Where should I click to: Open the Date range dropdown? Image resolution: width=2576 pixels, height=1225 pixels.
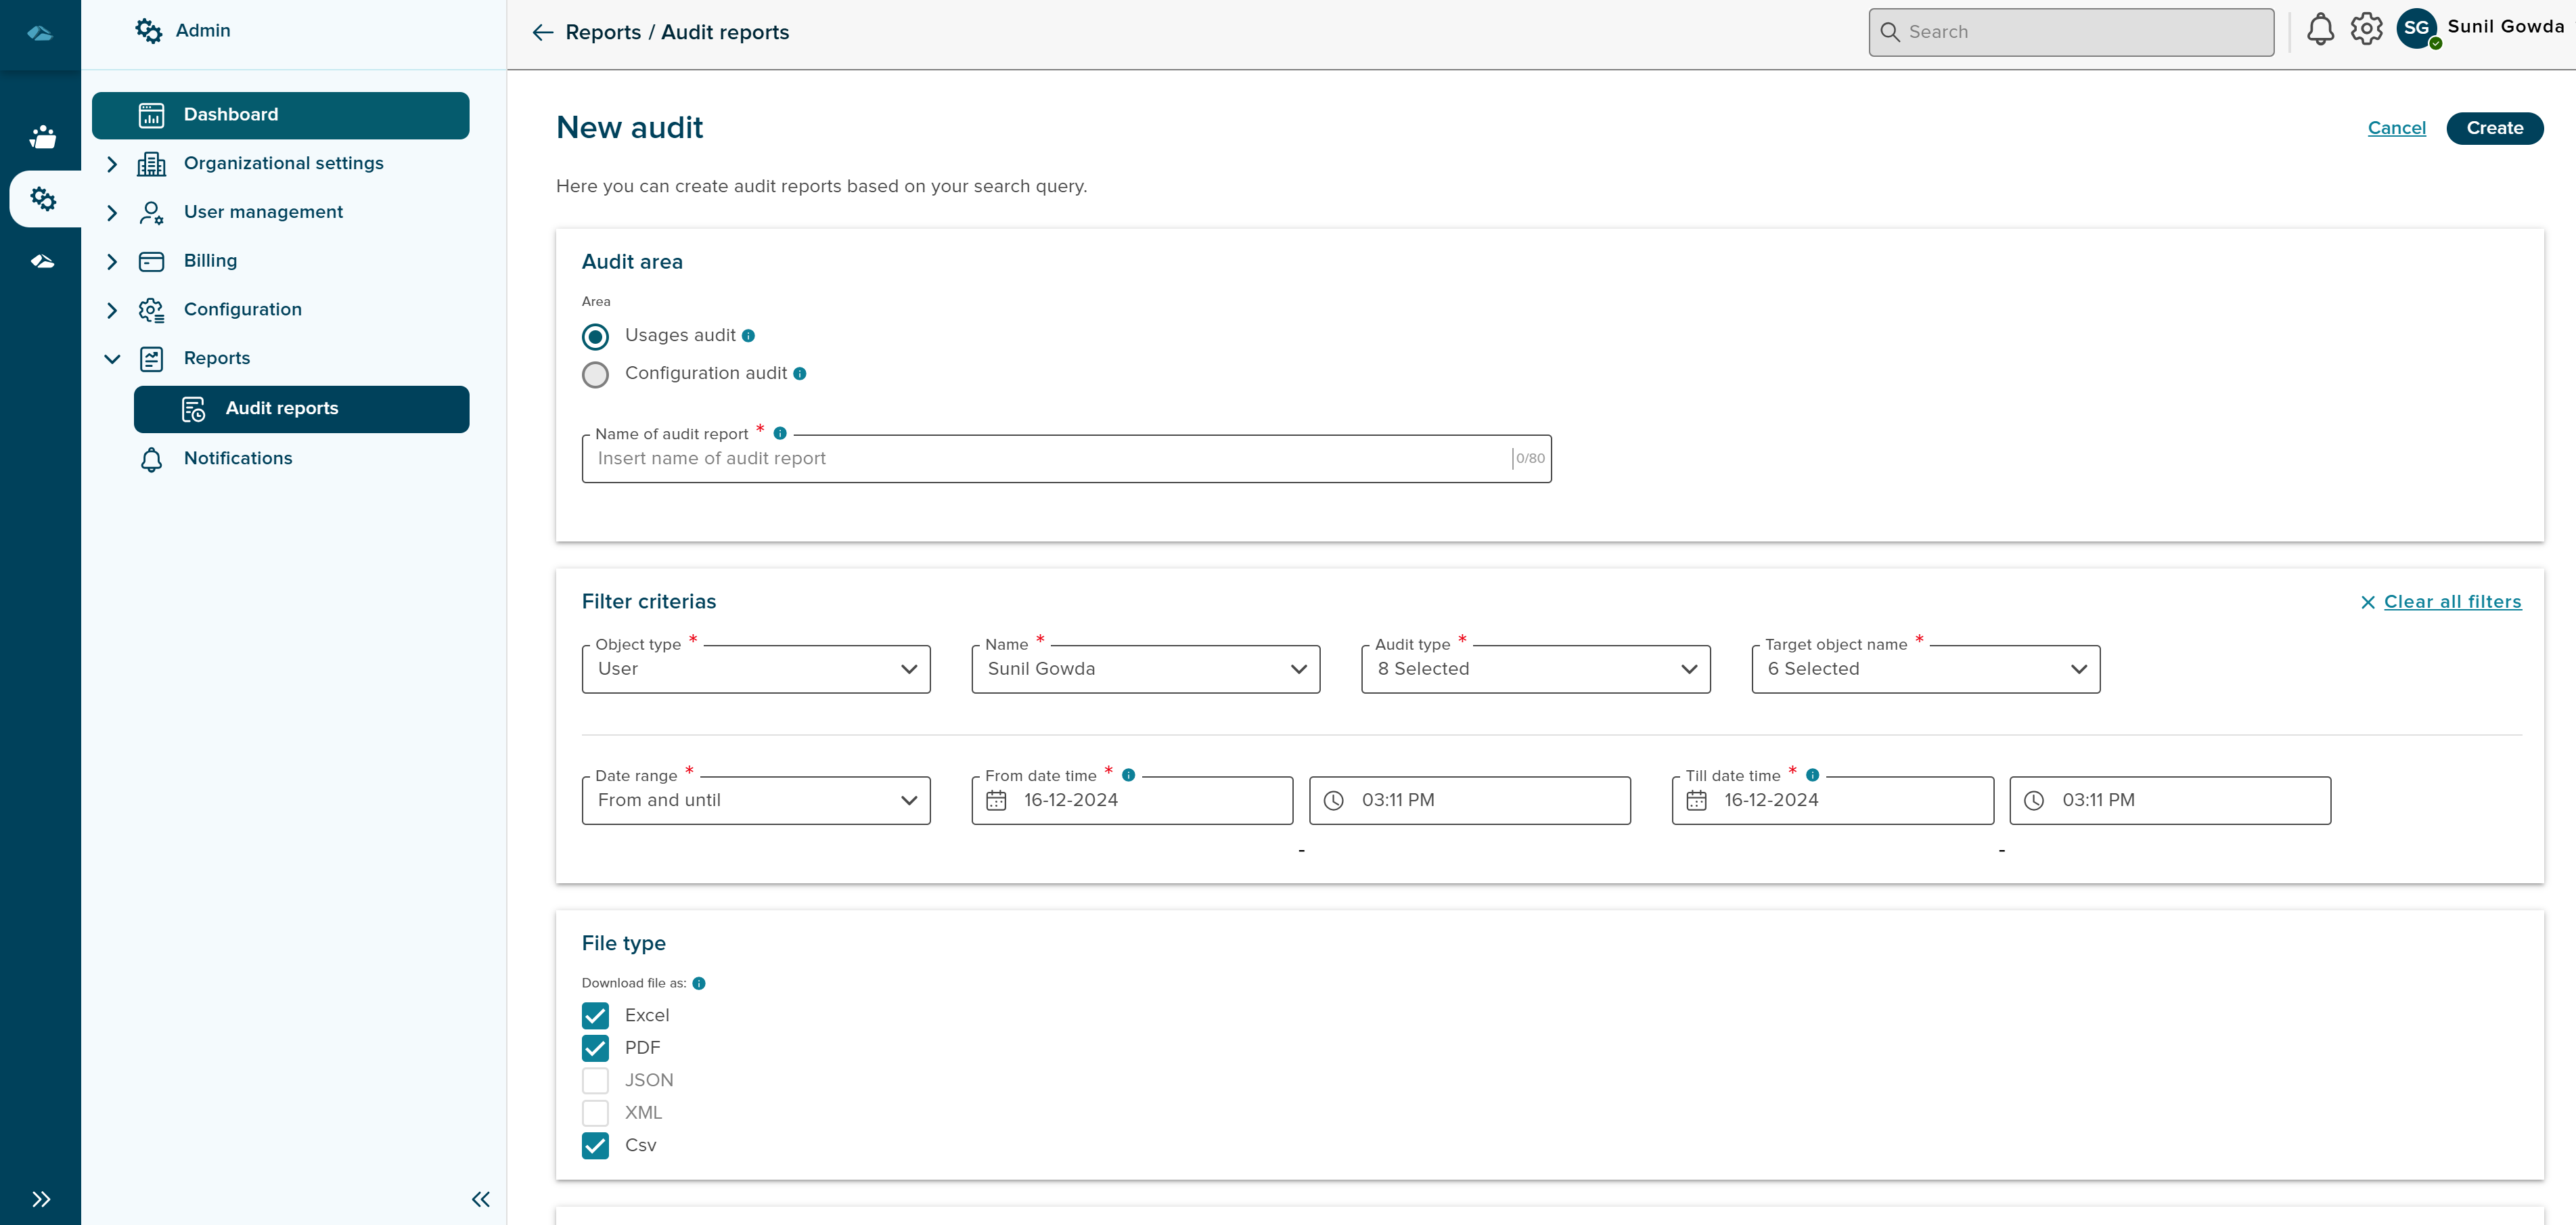pos(756,800)
